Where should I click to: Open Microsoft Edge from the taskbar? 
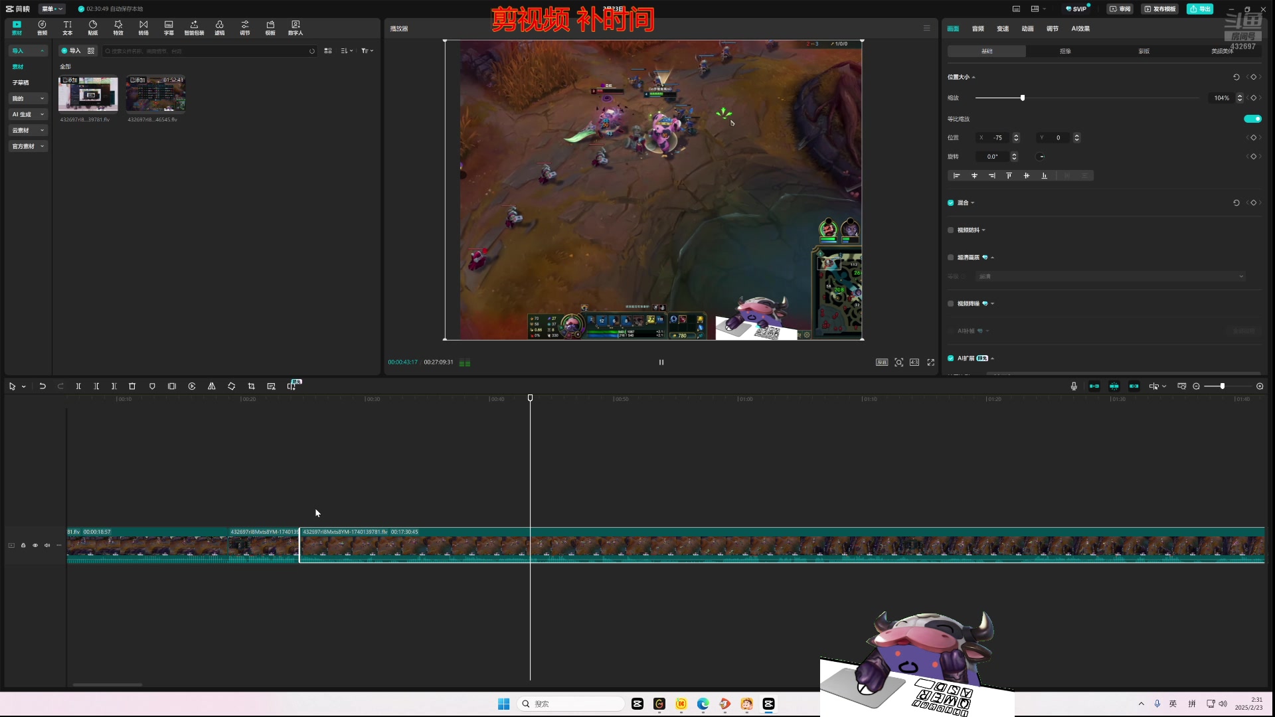[703, 704]
